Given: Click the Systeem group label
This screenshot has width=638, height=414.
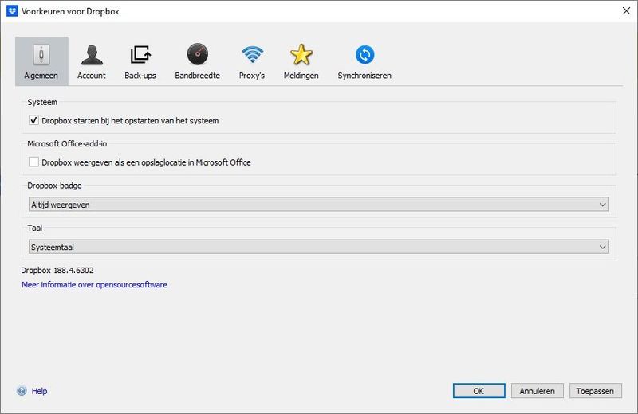Looking at the screenshot, I should pyautogui.click(x=42, y=102).
